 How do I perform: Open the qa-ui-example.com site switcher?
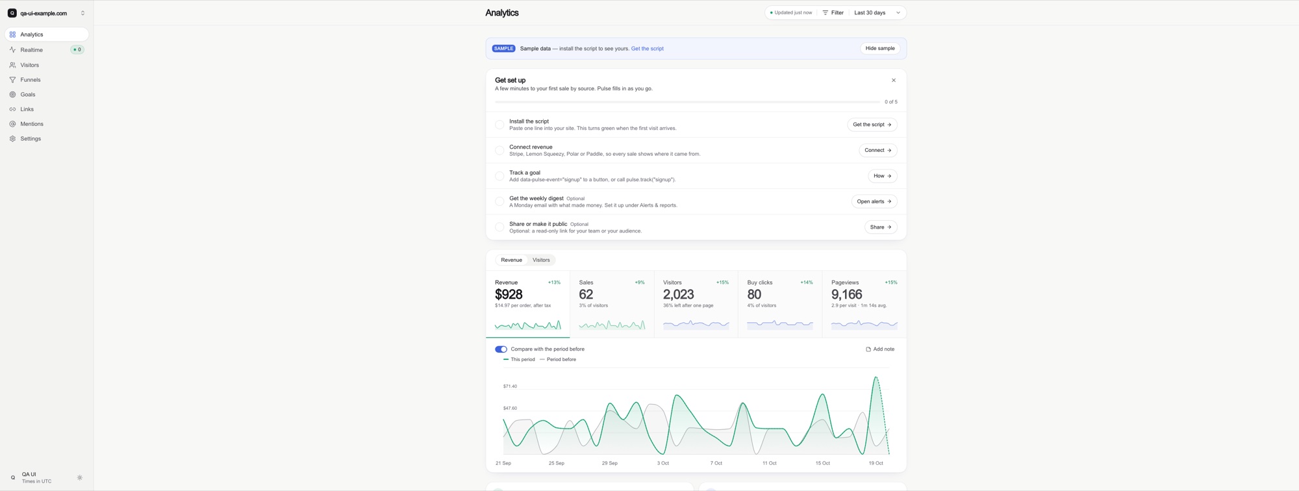click(x=46, y=13)
